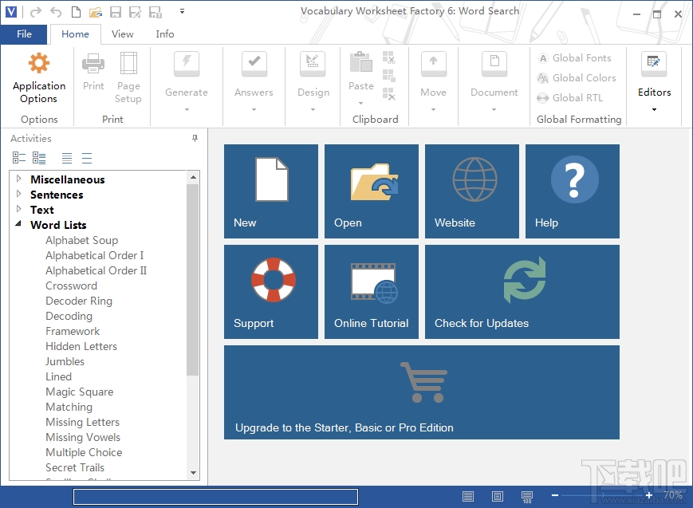
Task: Select Alphabet Soup activity
Action: pyautogui.click(x=82, y=240)
